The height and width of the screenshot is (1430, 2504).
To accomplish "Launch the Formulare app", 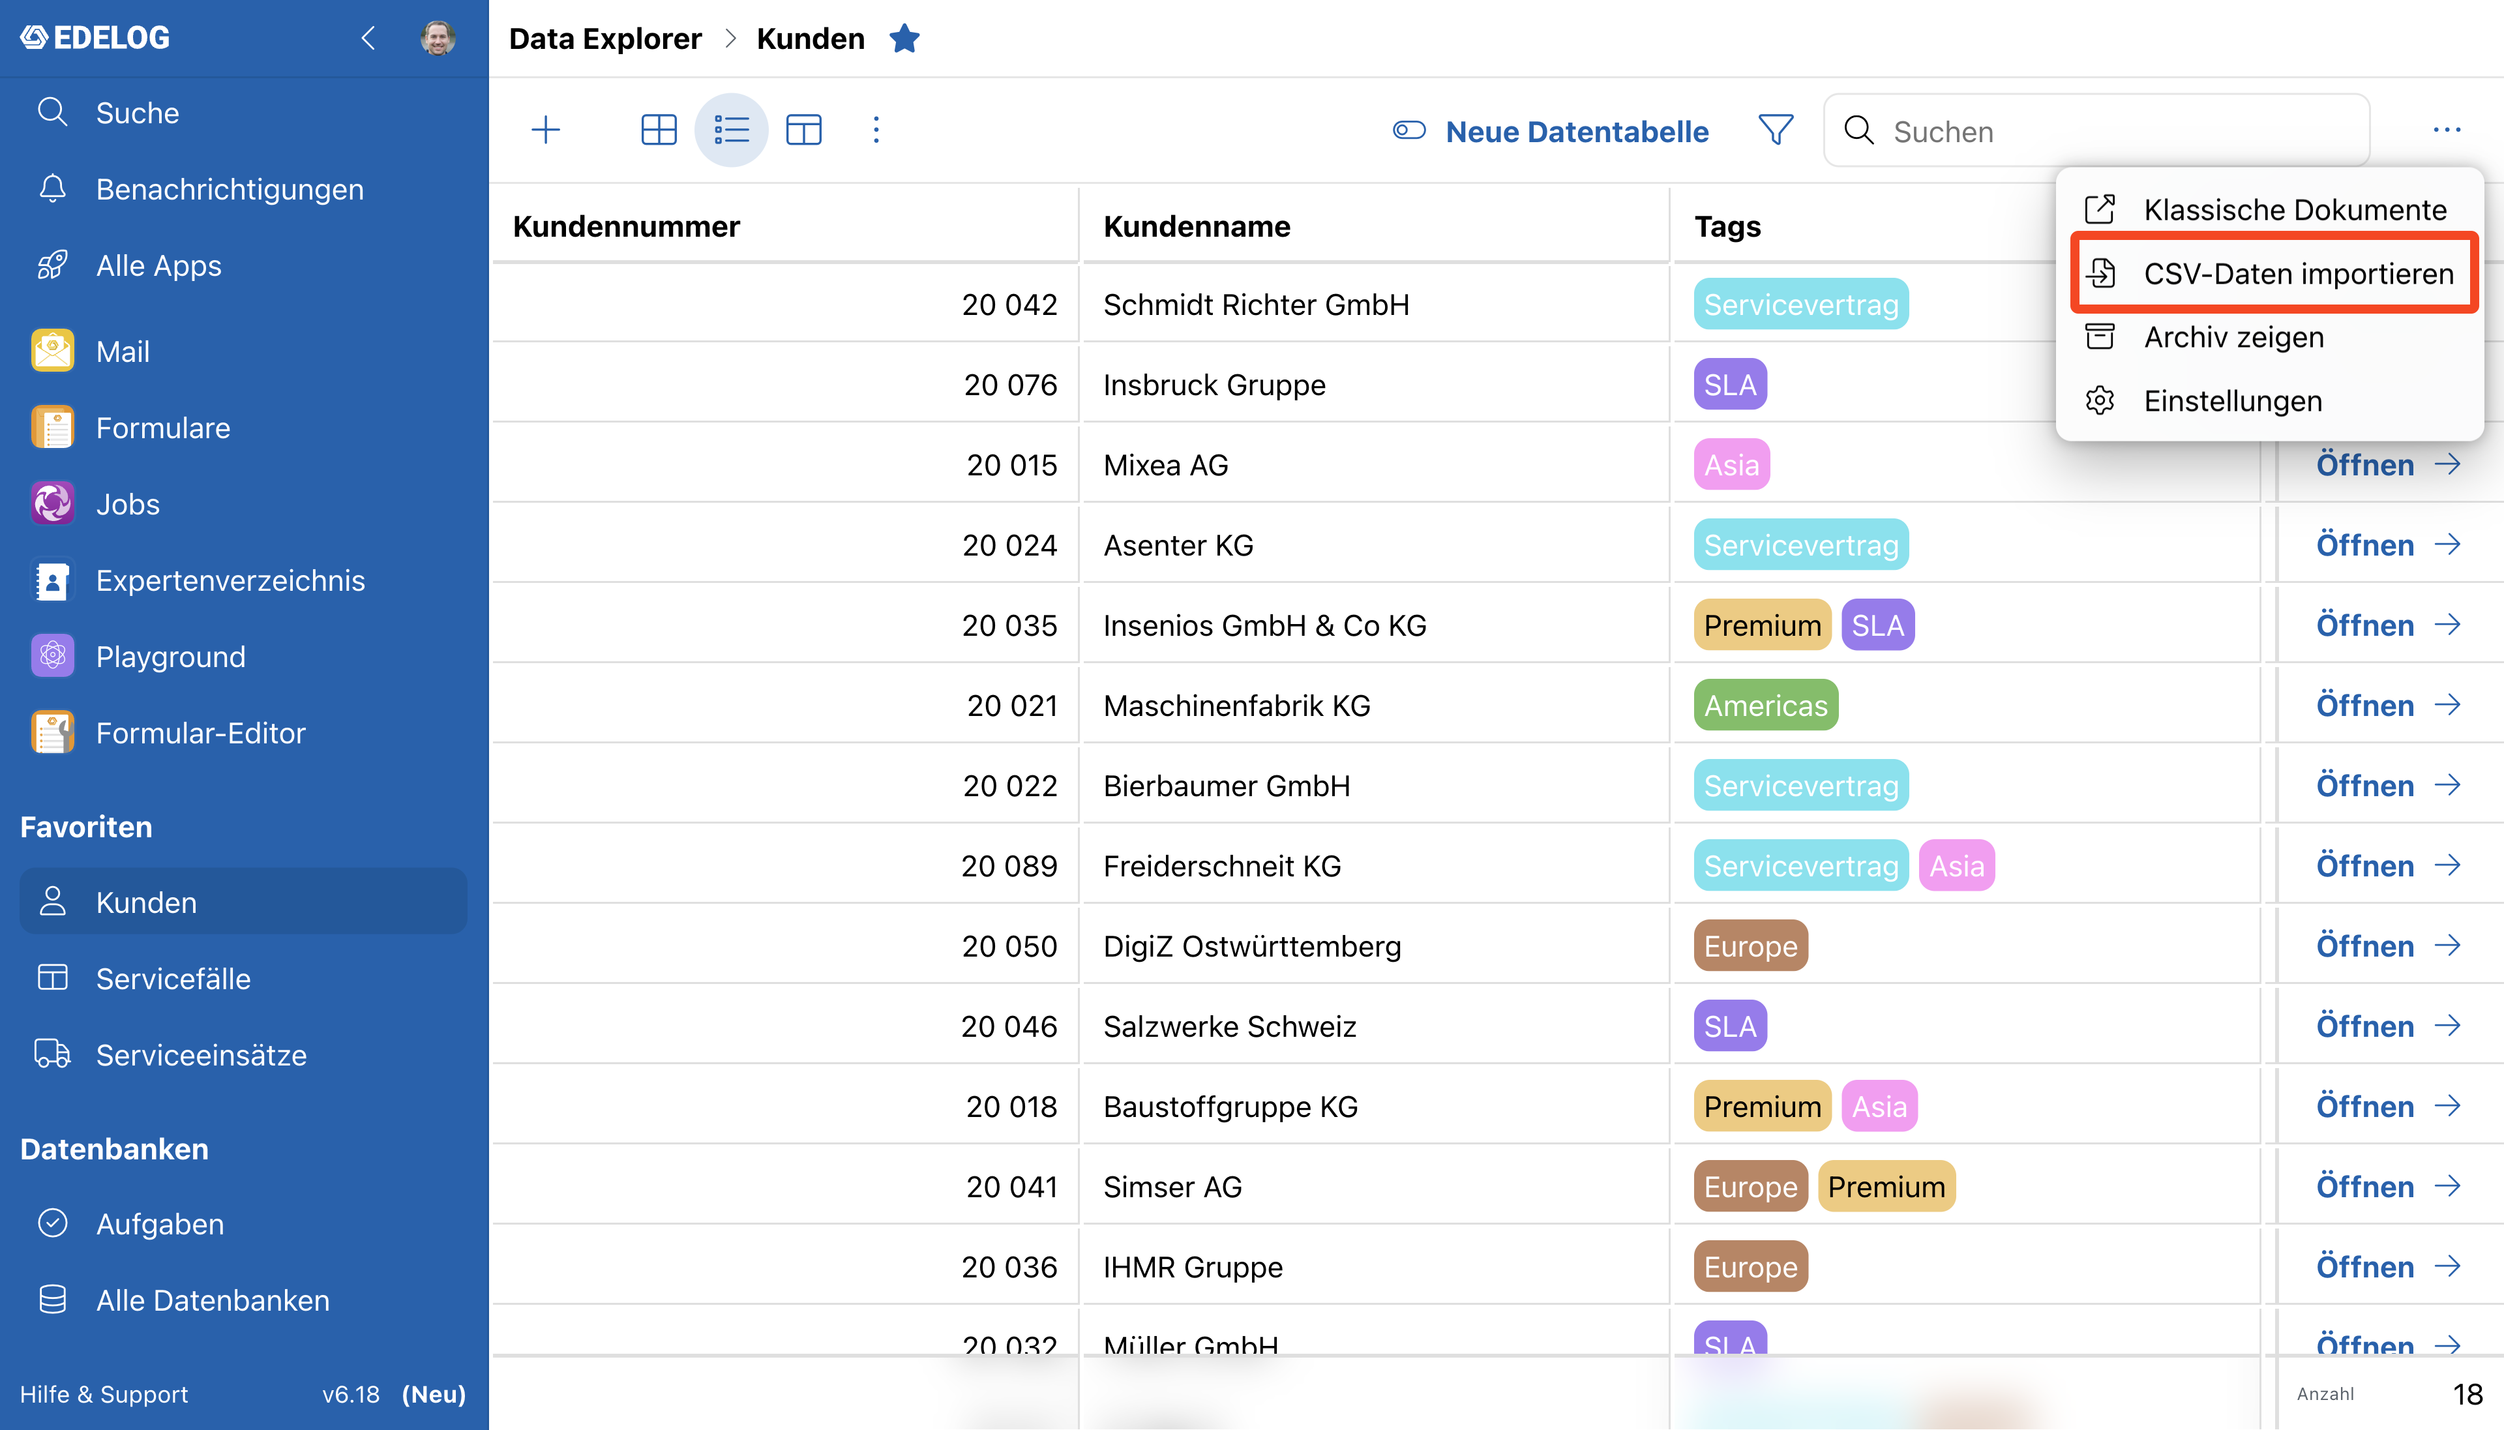I will 245,427.
